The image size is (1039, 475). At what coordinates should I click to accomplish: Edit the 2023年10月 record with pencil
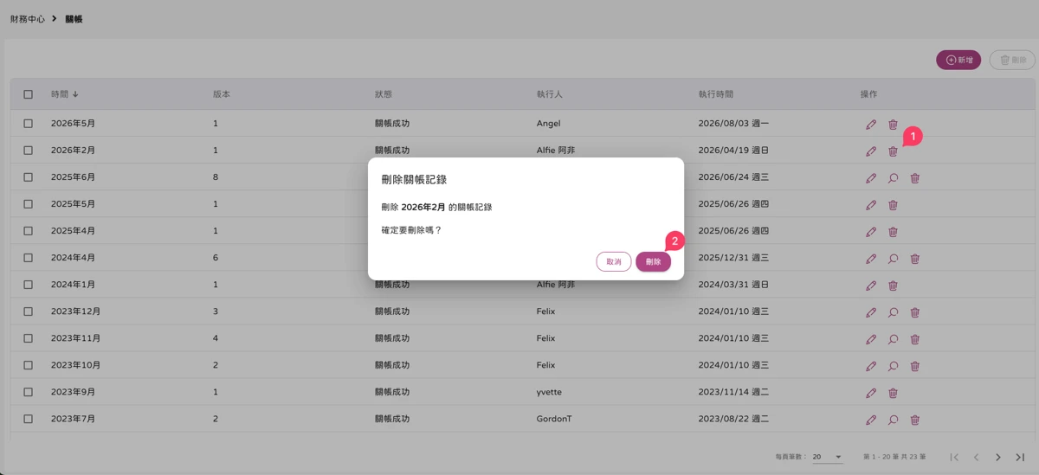pyautogui.click(x=871, y=366)
